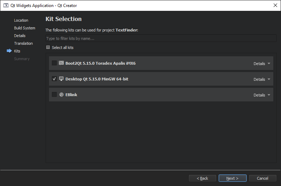This screenshot has width=281, height=186.
Task: Toggle the Select all kits checkbox
Action: pos(48,47)
